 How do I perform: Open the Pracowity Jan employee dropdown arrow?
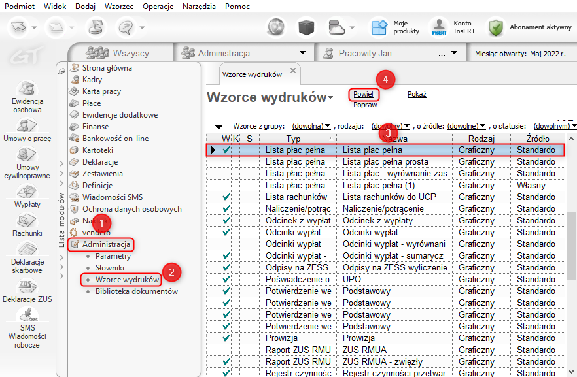click(455, 53)
